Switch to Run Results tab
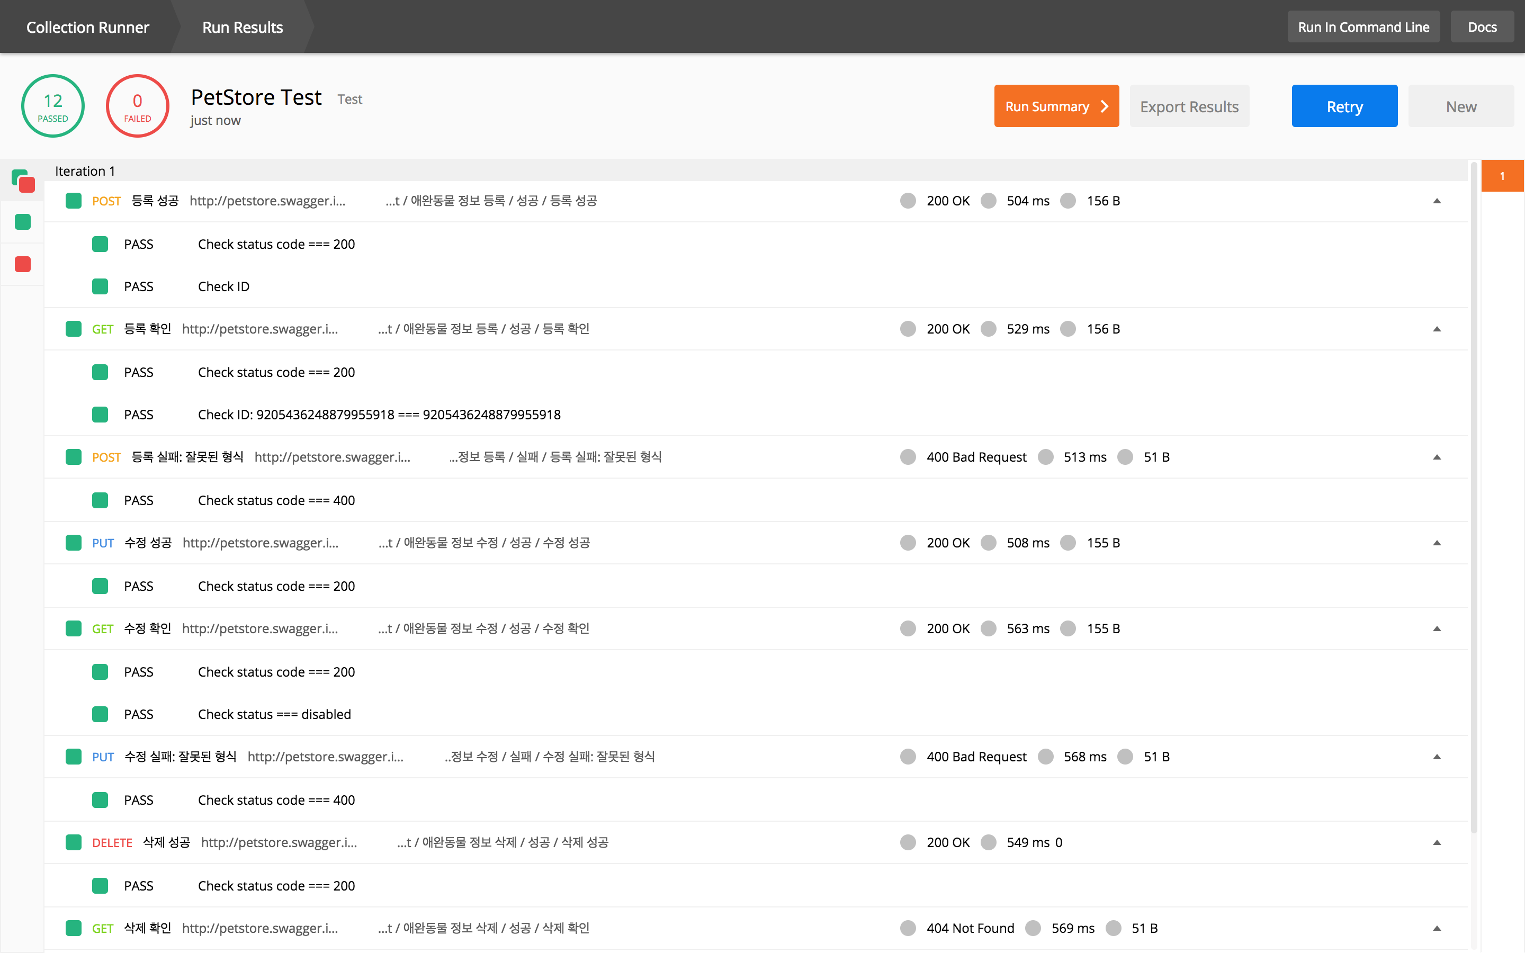This screenshot has width=1525, height=953. pos(243,28)
